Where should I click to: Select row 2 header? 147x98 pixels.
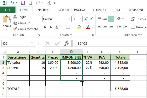click(3, 62)
